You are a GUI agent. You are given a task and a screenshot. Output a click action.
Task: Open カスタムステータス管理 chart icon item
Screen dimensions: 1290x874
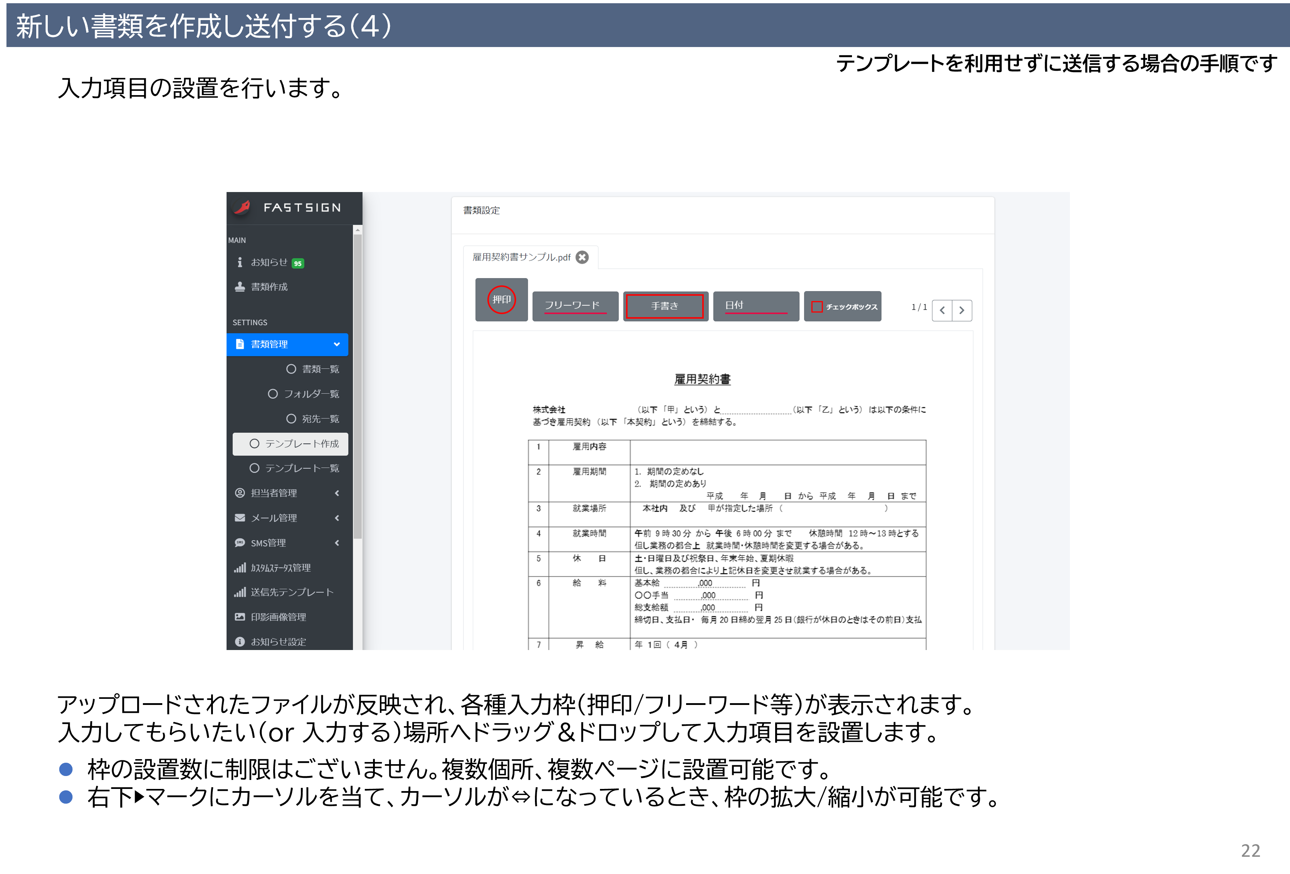coord(240,568)
